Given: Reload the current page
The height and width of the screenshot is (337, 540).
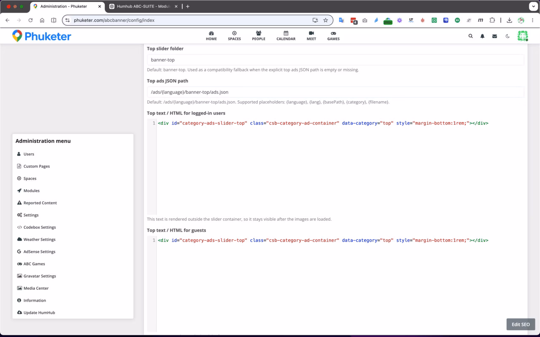Looking at the screenshot, I should pyautogui.click(x=30, y=20).
